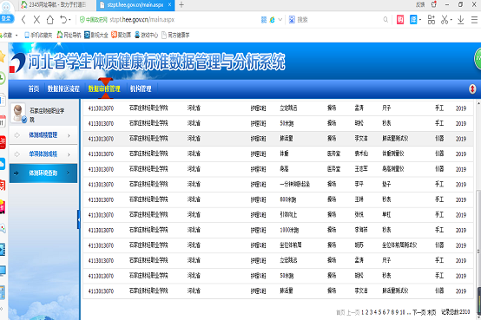Viewport: 481px width, 320px height.
Task: Open the blue 译 translate icon
Action: [x=413, y=20]
